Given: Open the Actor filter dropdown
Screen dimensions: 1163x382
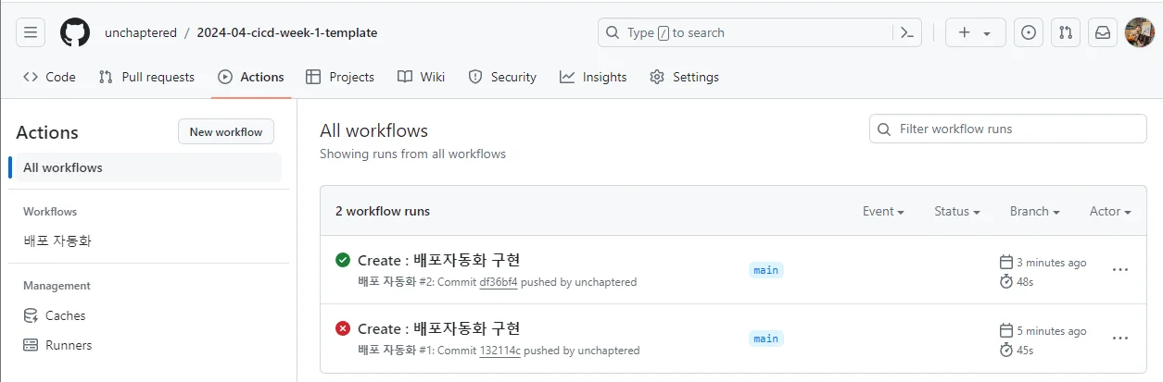Looking at the screenshot, I should click(1110, 211).
